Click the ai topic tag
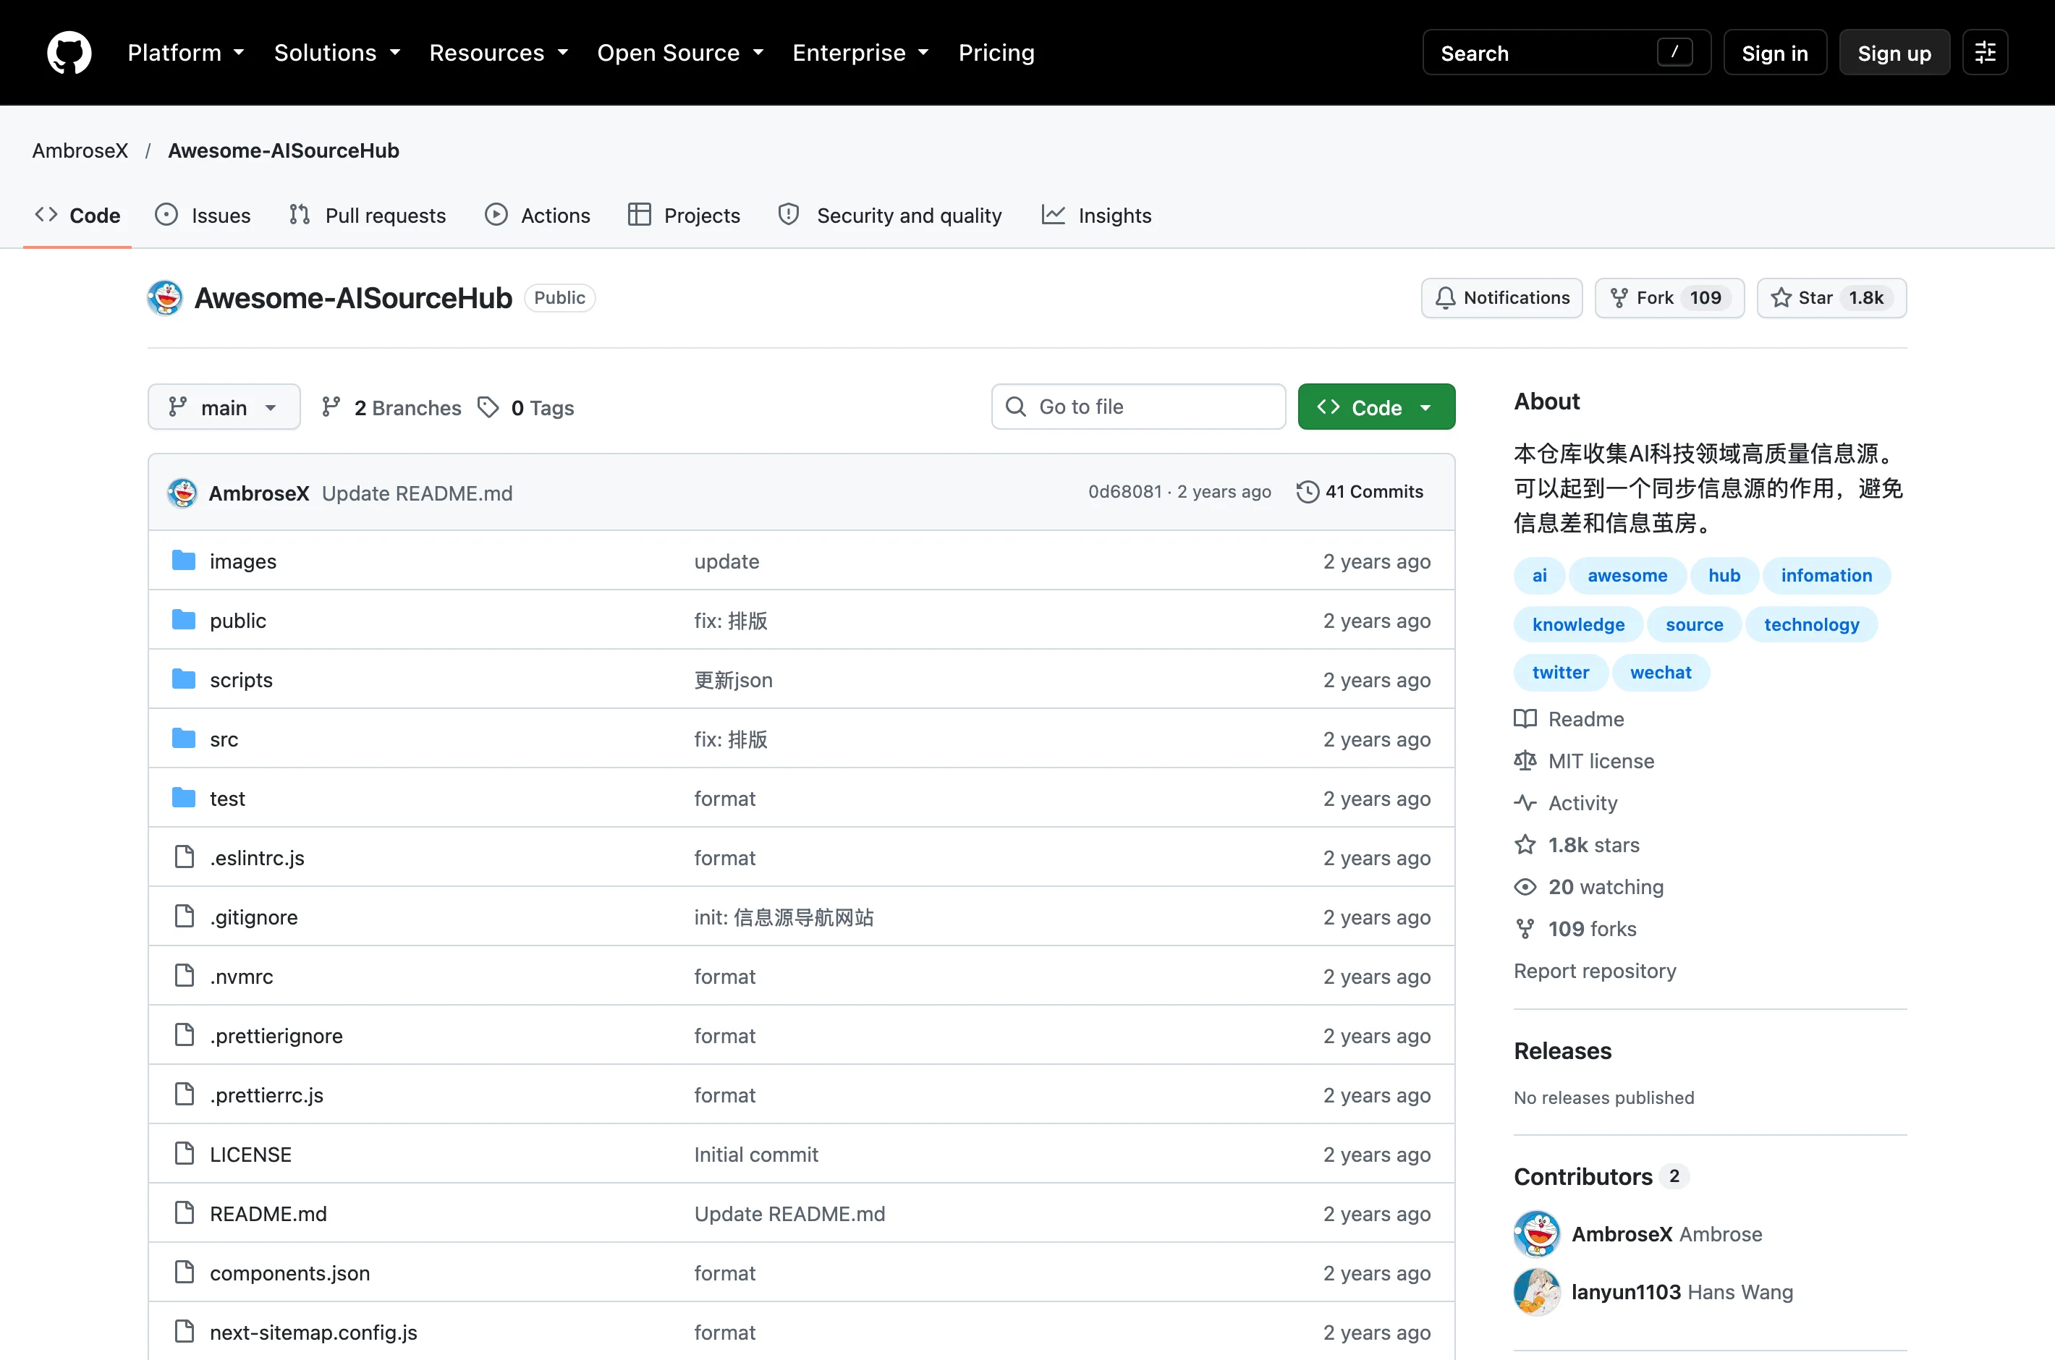The width and height of the screenshot is (2055, 1360). (1539, 575)
